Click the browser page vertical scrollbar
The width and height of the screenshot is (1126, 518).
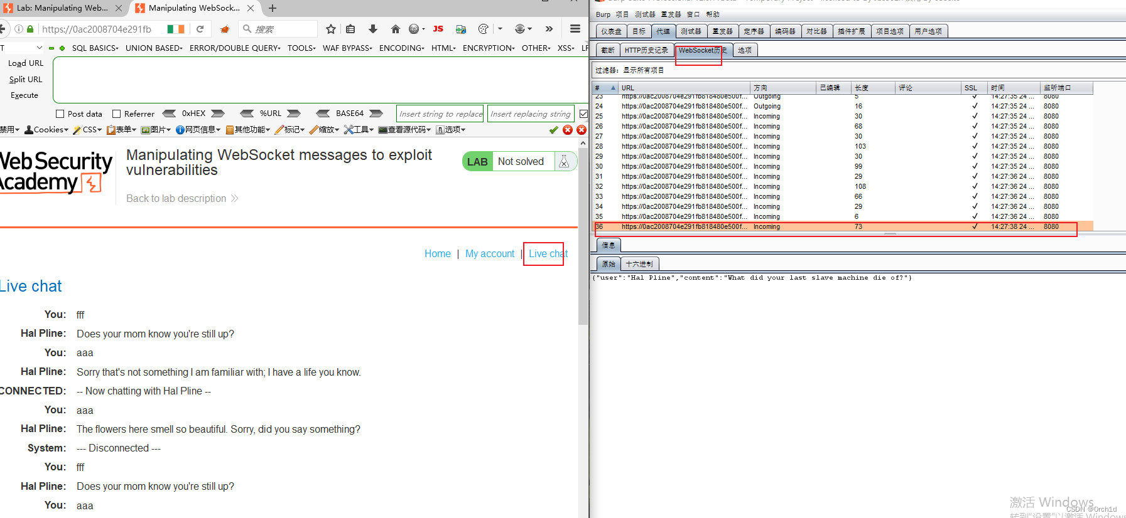(583, 236)
